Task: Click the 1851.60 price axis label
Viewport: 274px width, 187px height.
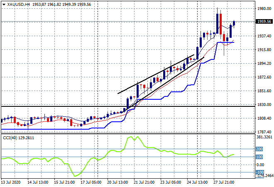Action: tap(264, 91)
